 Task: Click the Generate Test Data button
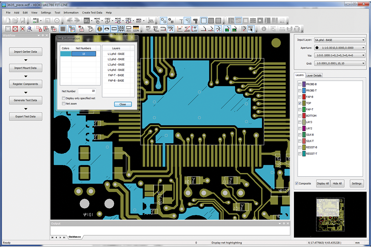(x=25, y=100)
